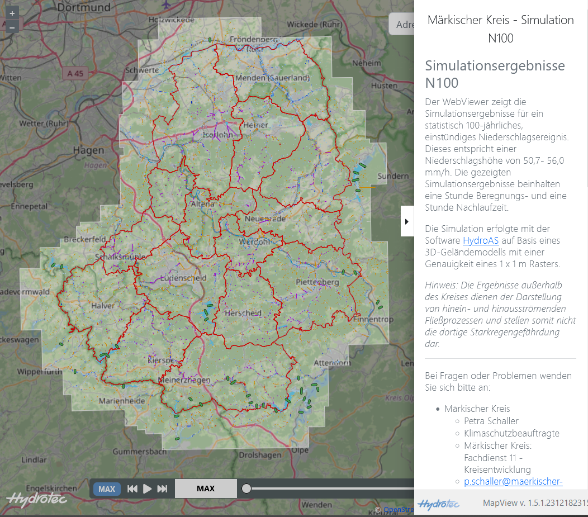Viewport: 588px width, 517px height.
Task: Zoom out with the minus button
Action: (x=12, y=26)
